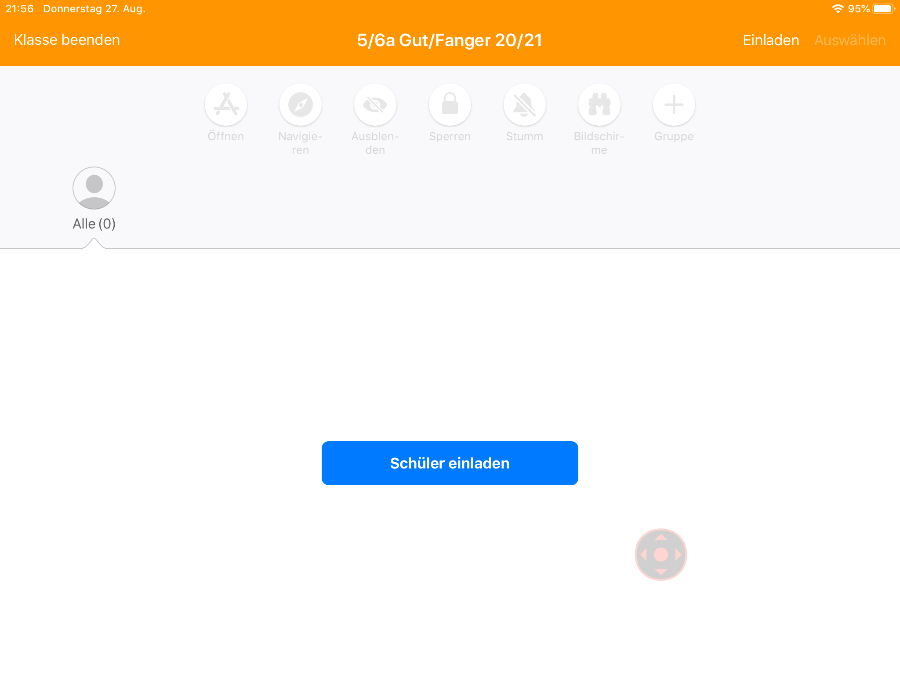
Task: Create a Gruppe with the plus icon
Action: coord(674,105)
